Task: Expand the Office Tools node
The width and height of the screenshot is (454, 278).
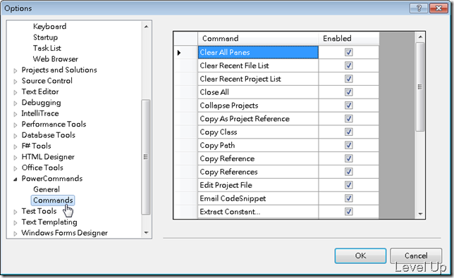Action: tap(16, 168)
